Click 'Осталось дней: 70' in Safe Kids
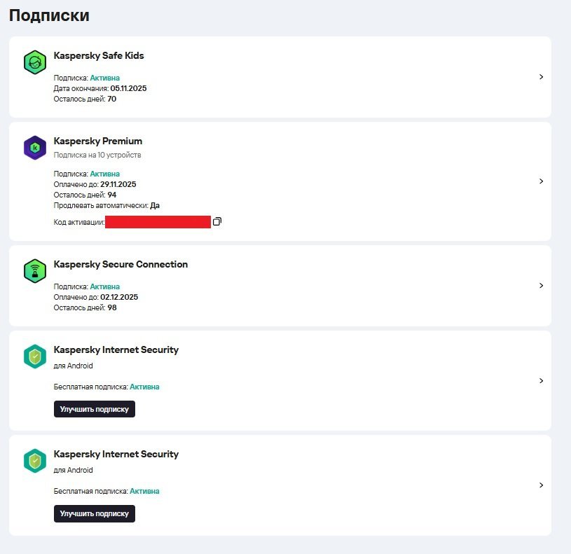Viewport: 571px width, 554px height. click(x=85, y=99)
